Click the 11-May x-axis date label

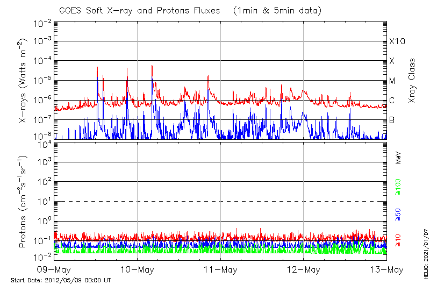pyautogui.click(x=220, y=269)
